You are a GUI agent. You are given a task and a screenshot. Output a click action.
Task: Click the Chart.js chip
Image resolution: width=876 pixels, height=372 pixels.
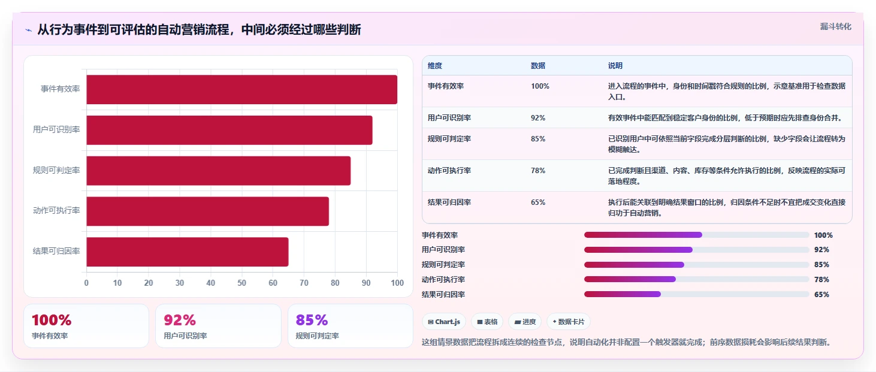click(444, 322)
